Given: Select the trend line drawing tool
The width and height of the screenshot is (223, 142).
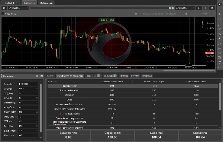Looking at the screenshot, I should pos(220,24).
